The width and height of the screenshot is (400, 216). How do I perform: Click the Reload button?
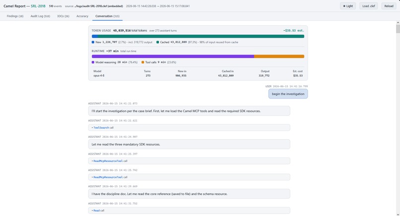[x=389, y=6]
